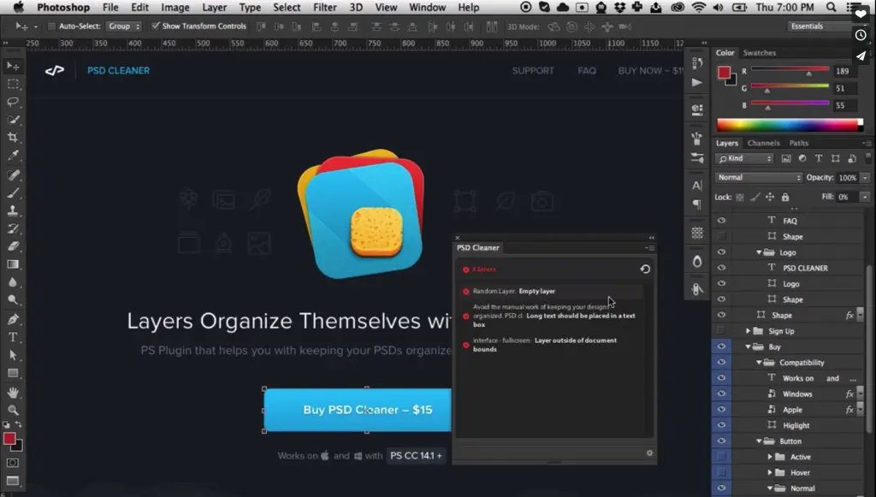Select the Path Selection tool

pos(13,355)
